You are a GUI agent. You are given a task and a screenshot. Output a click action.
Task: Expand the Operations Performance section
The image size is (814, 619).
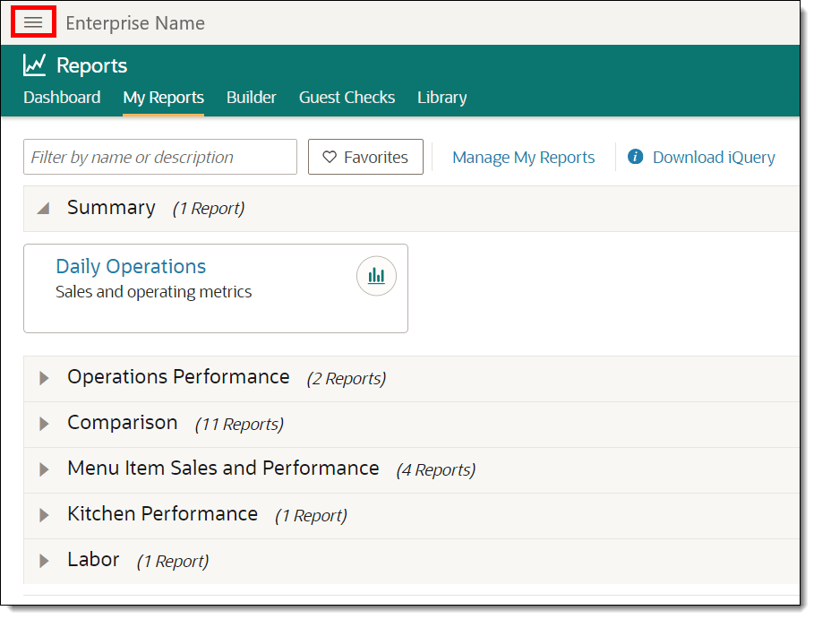coord(44,378)
